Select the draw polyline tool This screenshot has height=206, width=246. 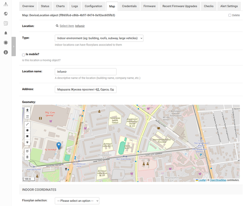(x=27, y=124)
